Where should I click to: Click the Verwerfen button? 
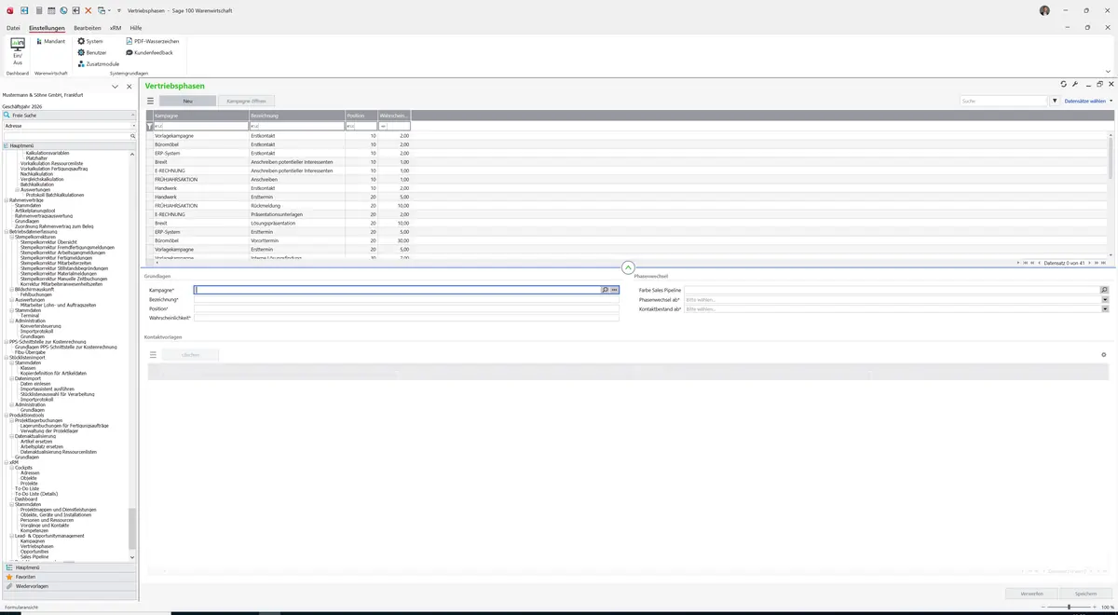(1032, 594)
